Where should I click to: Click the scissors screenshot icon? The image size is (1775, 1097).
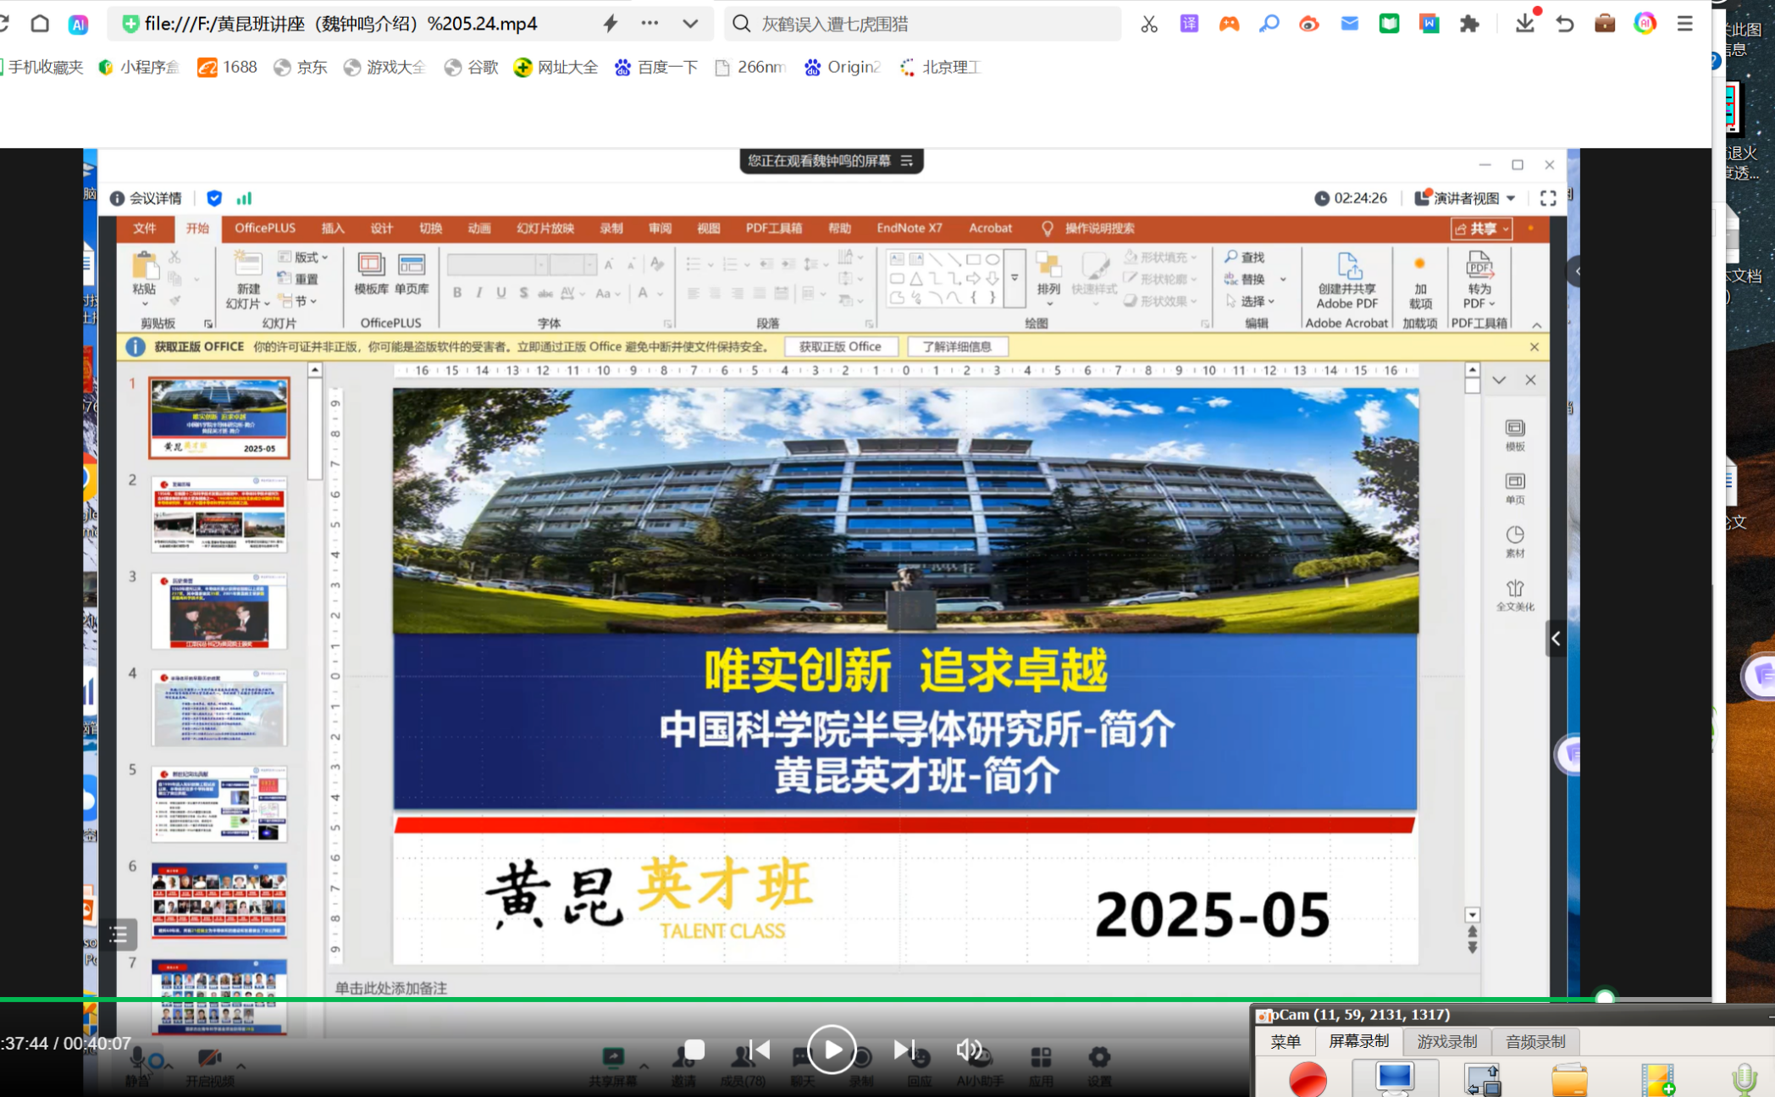pos(1149,24)
